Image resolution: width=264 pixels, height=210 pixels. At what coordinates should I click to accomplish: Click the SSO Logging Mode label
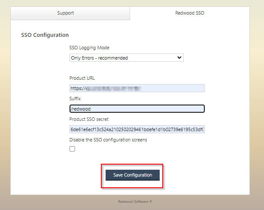pos(89,48)
